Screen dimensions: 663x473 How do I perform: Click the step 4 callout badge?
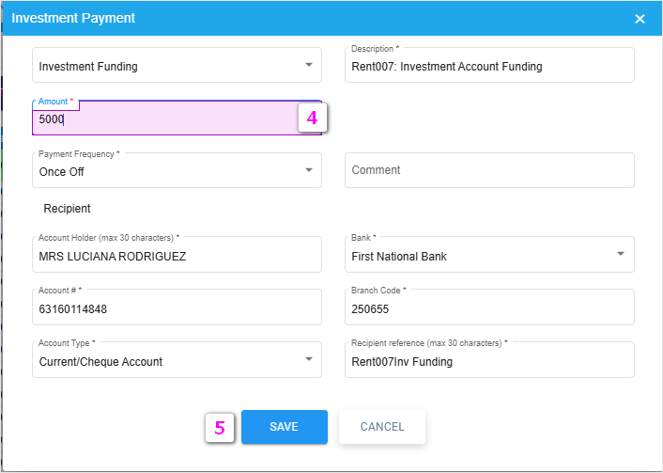coord(313,118)
